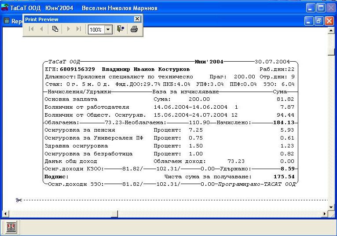337x236 pixels.
Task: Close preview using the door icon
Action: tap(121, 29)
